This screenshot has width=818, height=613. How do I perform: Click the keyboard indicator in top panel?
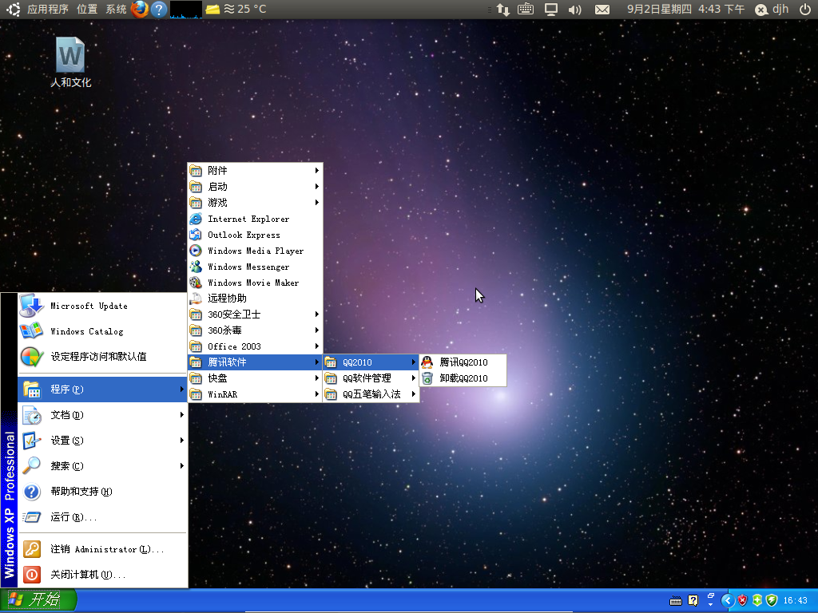526,9
